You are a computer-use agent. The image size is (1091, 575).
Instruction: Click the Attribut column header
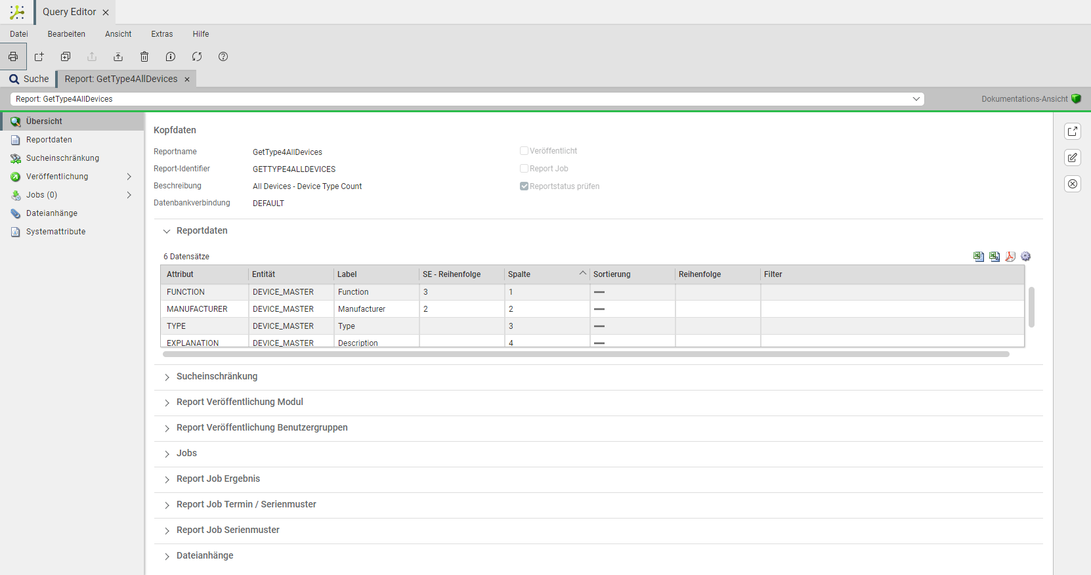click(205, 274)
